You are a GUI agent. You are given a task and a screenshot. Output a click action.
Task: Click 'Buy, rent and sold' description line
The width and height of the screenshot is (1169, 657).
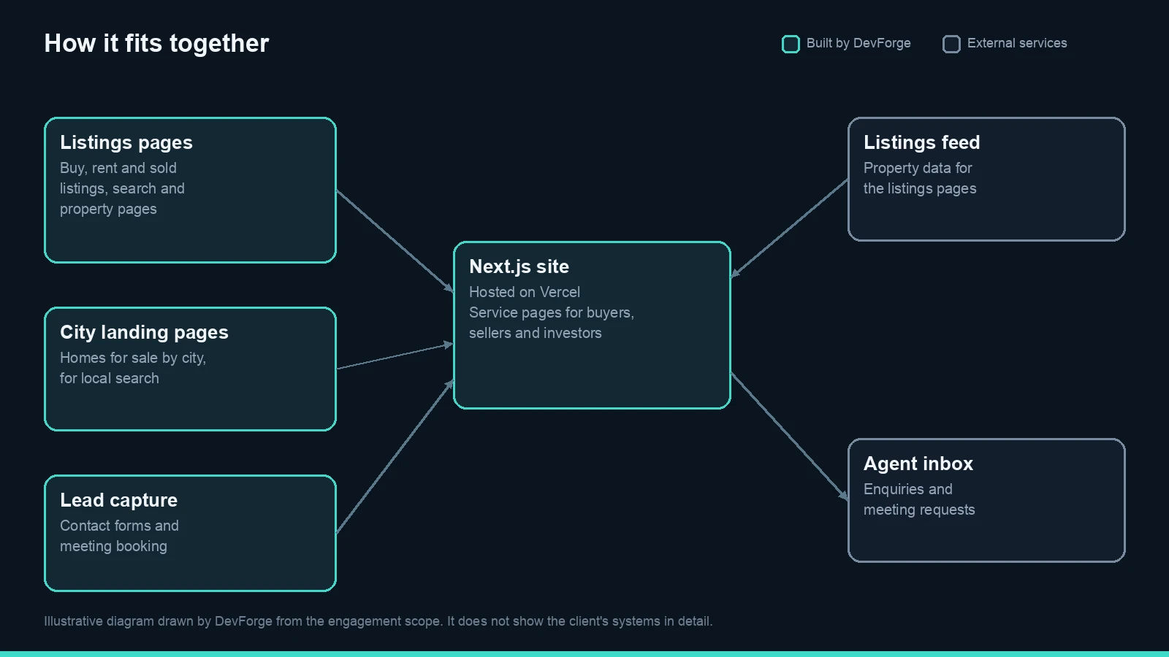[x=118, y=168]
